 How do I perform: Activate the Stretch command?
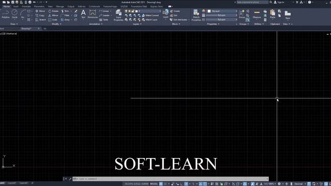click(x=40, y=20)
